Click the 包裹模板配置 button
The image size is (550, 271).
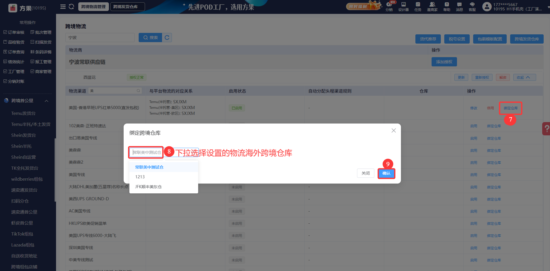[490, 39]
